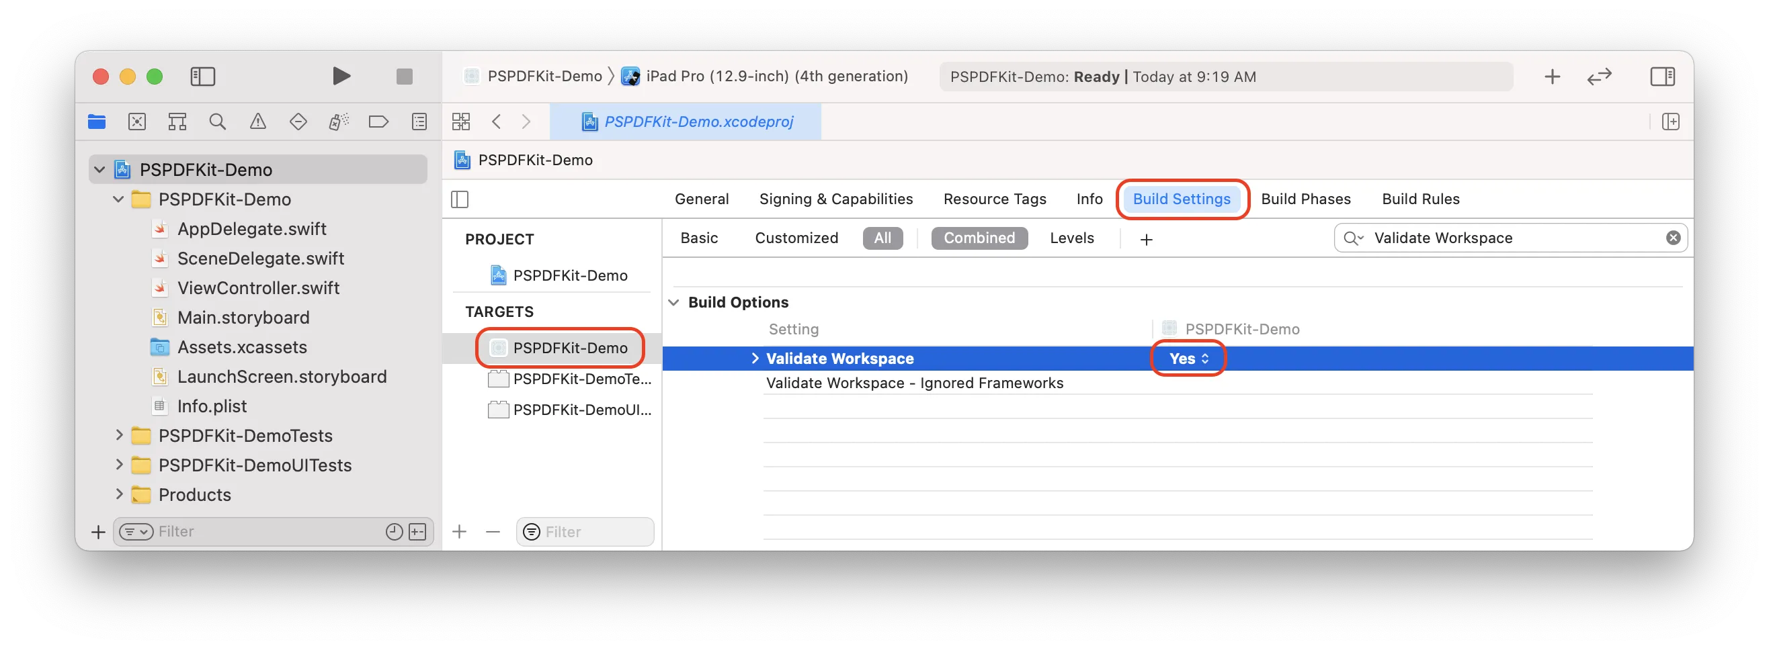This screenshot has height=650, width=1769.
Task: Open the Source Control navigator
Action: (x=136, y=122)
